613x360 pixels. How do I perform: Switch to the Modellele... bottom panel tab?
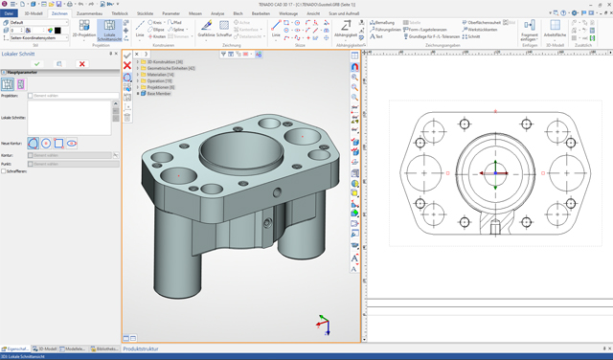73,349
